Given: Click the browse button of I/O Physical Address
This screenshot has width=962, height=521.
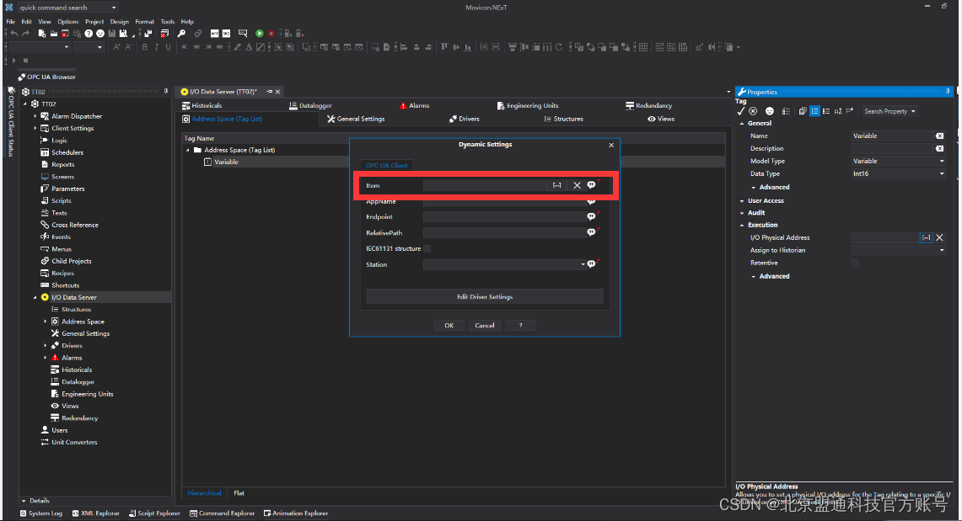Looking at the screenshot, I should [x=927, y=237].
